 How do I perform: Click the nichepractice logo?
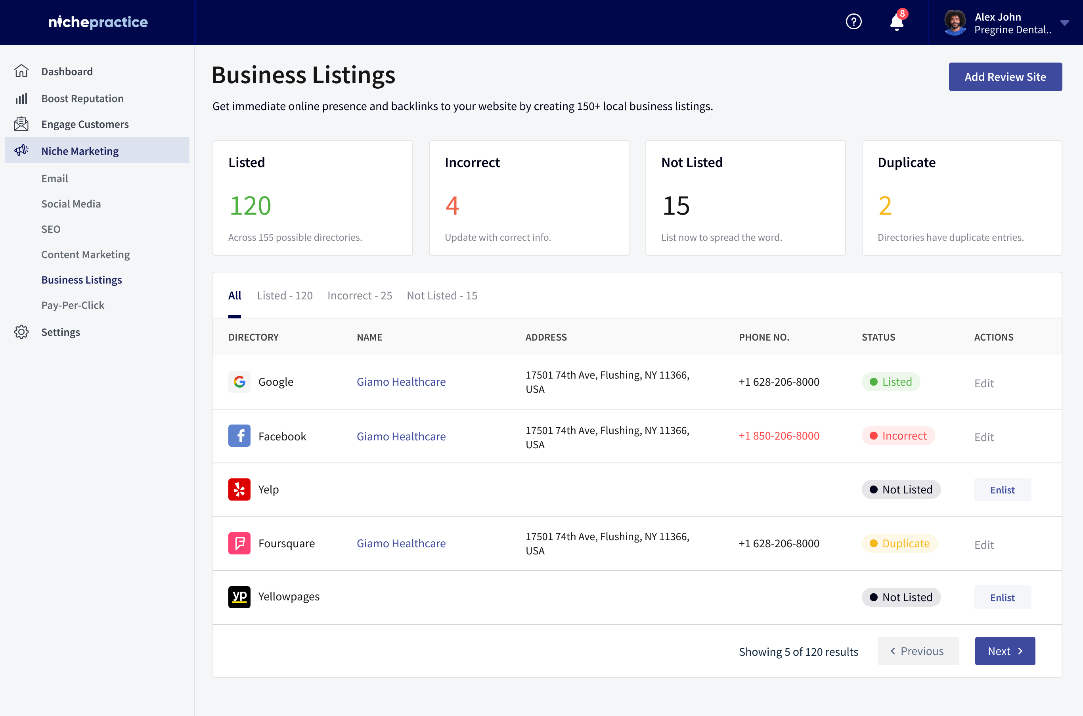(x=98, y=22)
